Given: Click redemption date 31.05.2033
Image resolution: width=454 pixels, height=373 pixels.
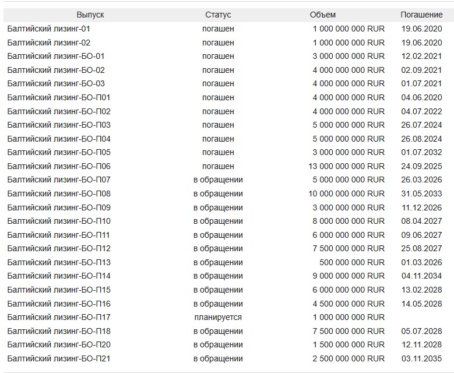Looking at the screenshot, I should click(x=421, y=193).
